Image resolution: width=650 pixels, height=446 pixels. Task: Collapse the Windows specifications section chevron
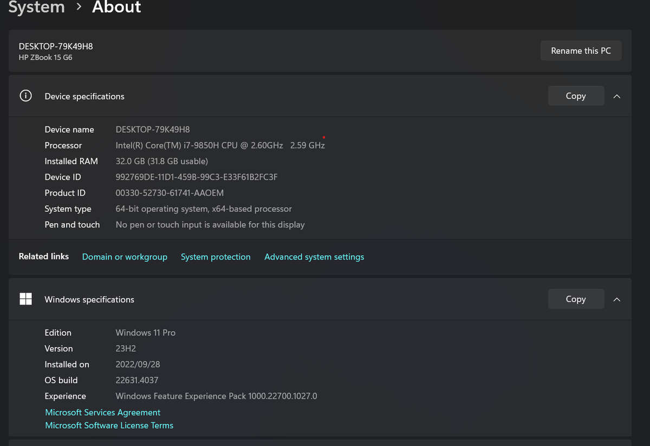pyautogui.click(x=616, y=299)
